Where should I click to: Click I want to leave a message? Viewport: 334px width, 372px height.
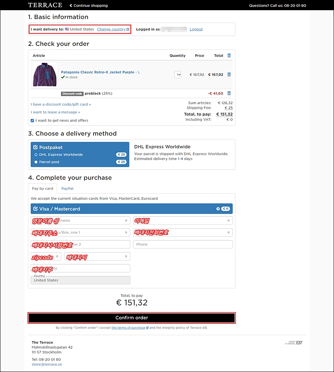[x=55, y=112]
